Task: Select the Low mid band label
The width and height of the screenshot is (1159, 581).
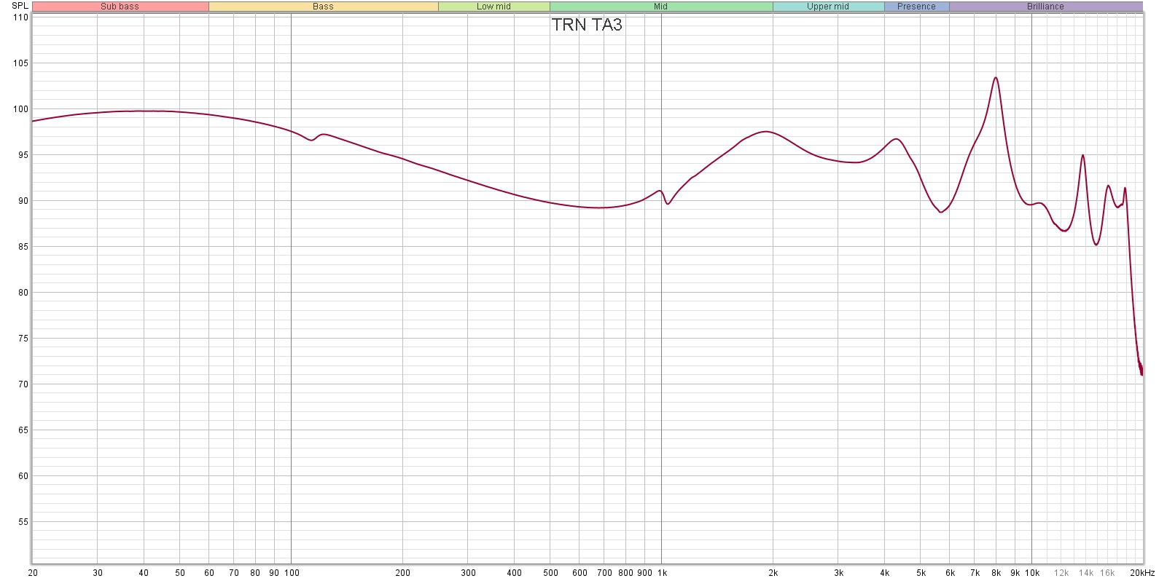Action: click(x=493, y=7)
